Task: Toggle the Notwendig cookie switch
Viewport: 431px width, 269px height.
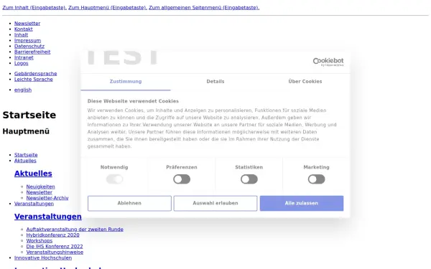Action: click(114, 179)
